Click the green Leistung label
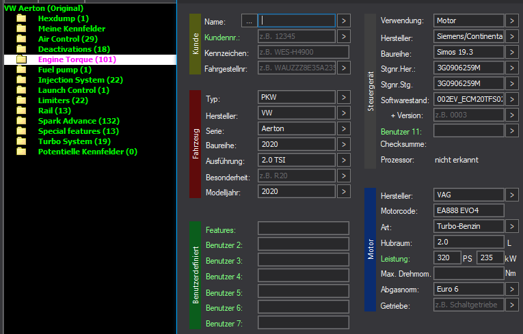Viewport: 523px width, 334px height. 395,259
